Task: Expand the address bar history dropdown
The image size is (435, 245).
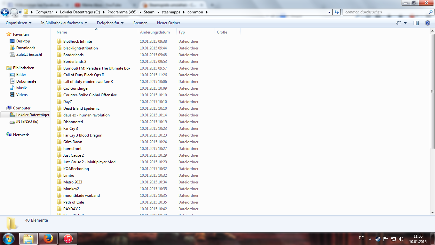Action: coord(329,12)
